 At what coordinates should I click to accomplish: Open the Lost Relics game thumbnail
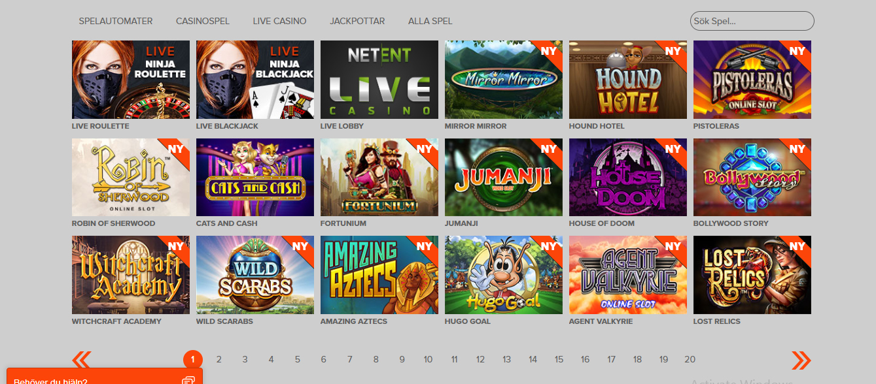(x=752, y=275)
